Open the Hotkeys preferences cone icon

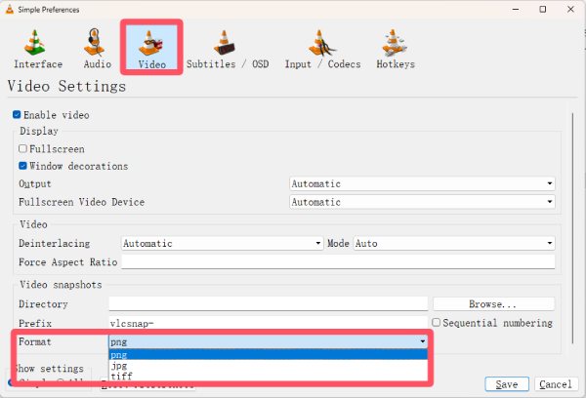coord(395,43)
